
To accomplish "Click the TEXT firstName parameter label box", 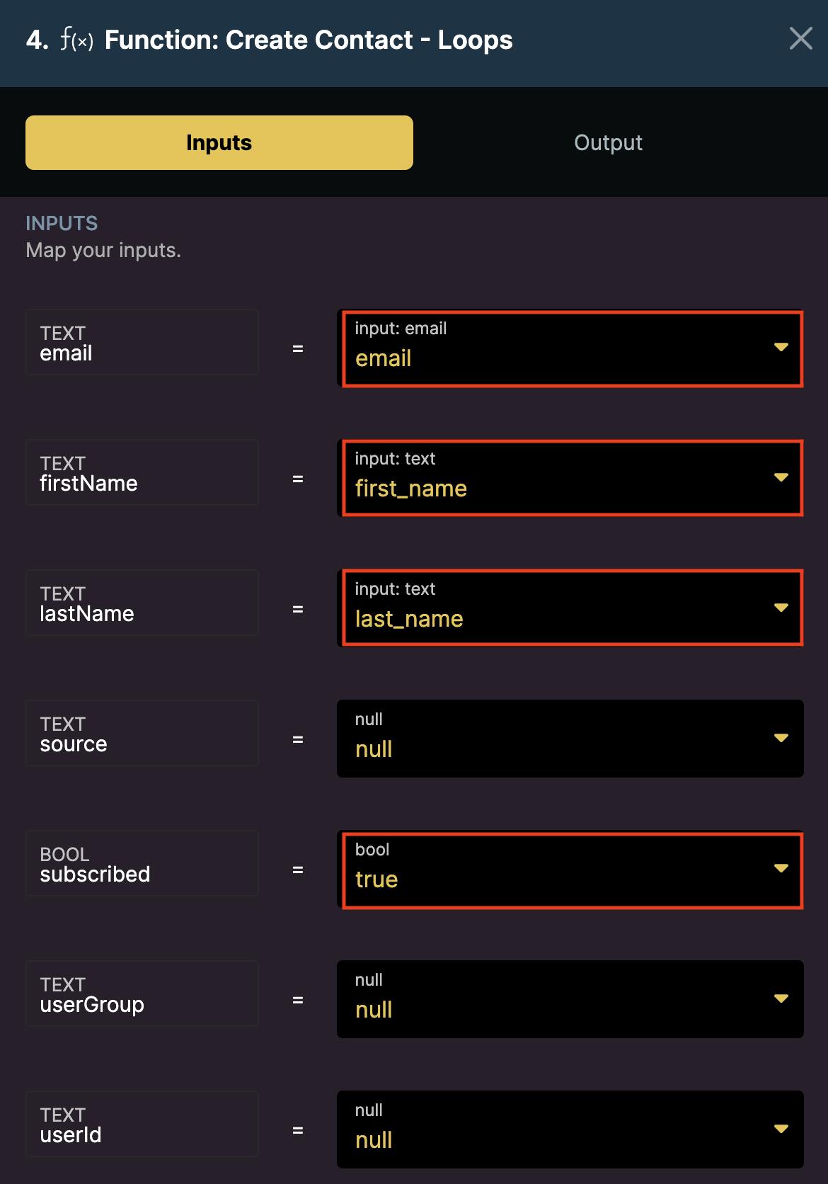I will coord(142,473).
